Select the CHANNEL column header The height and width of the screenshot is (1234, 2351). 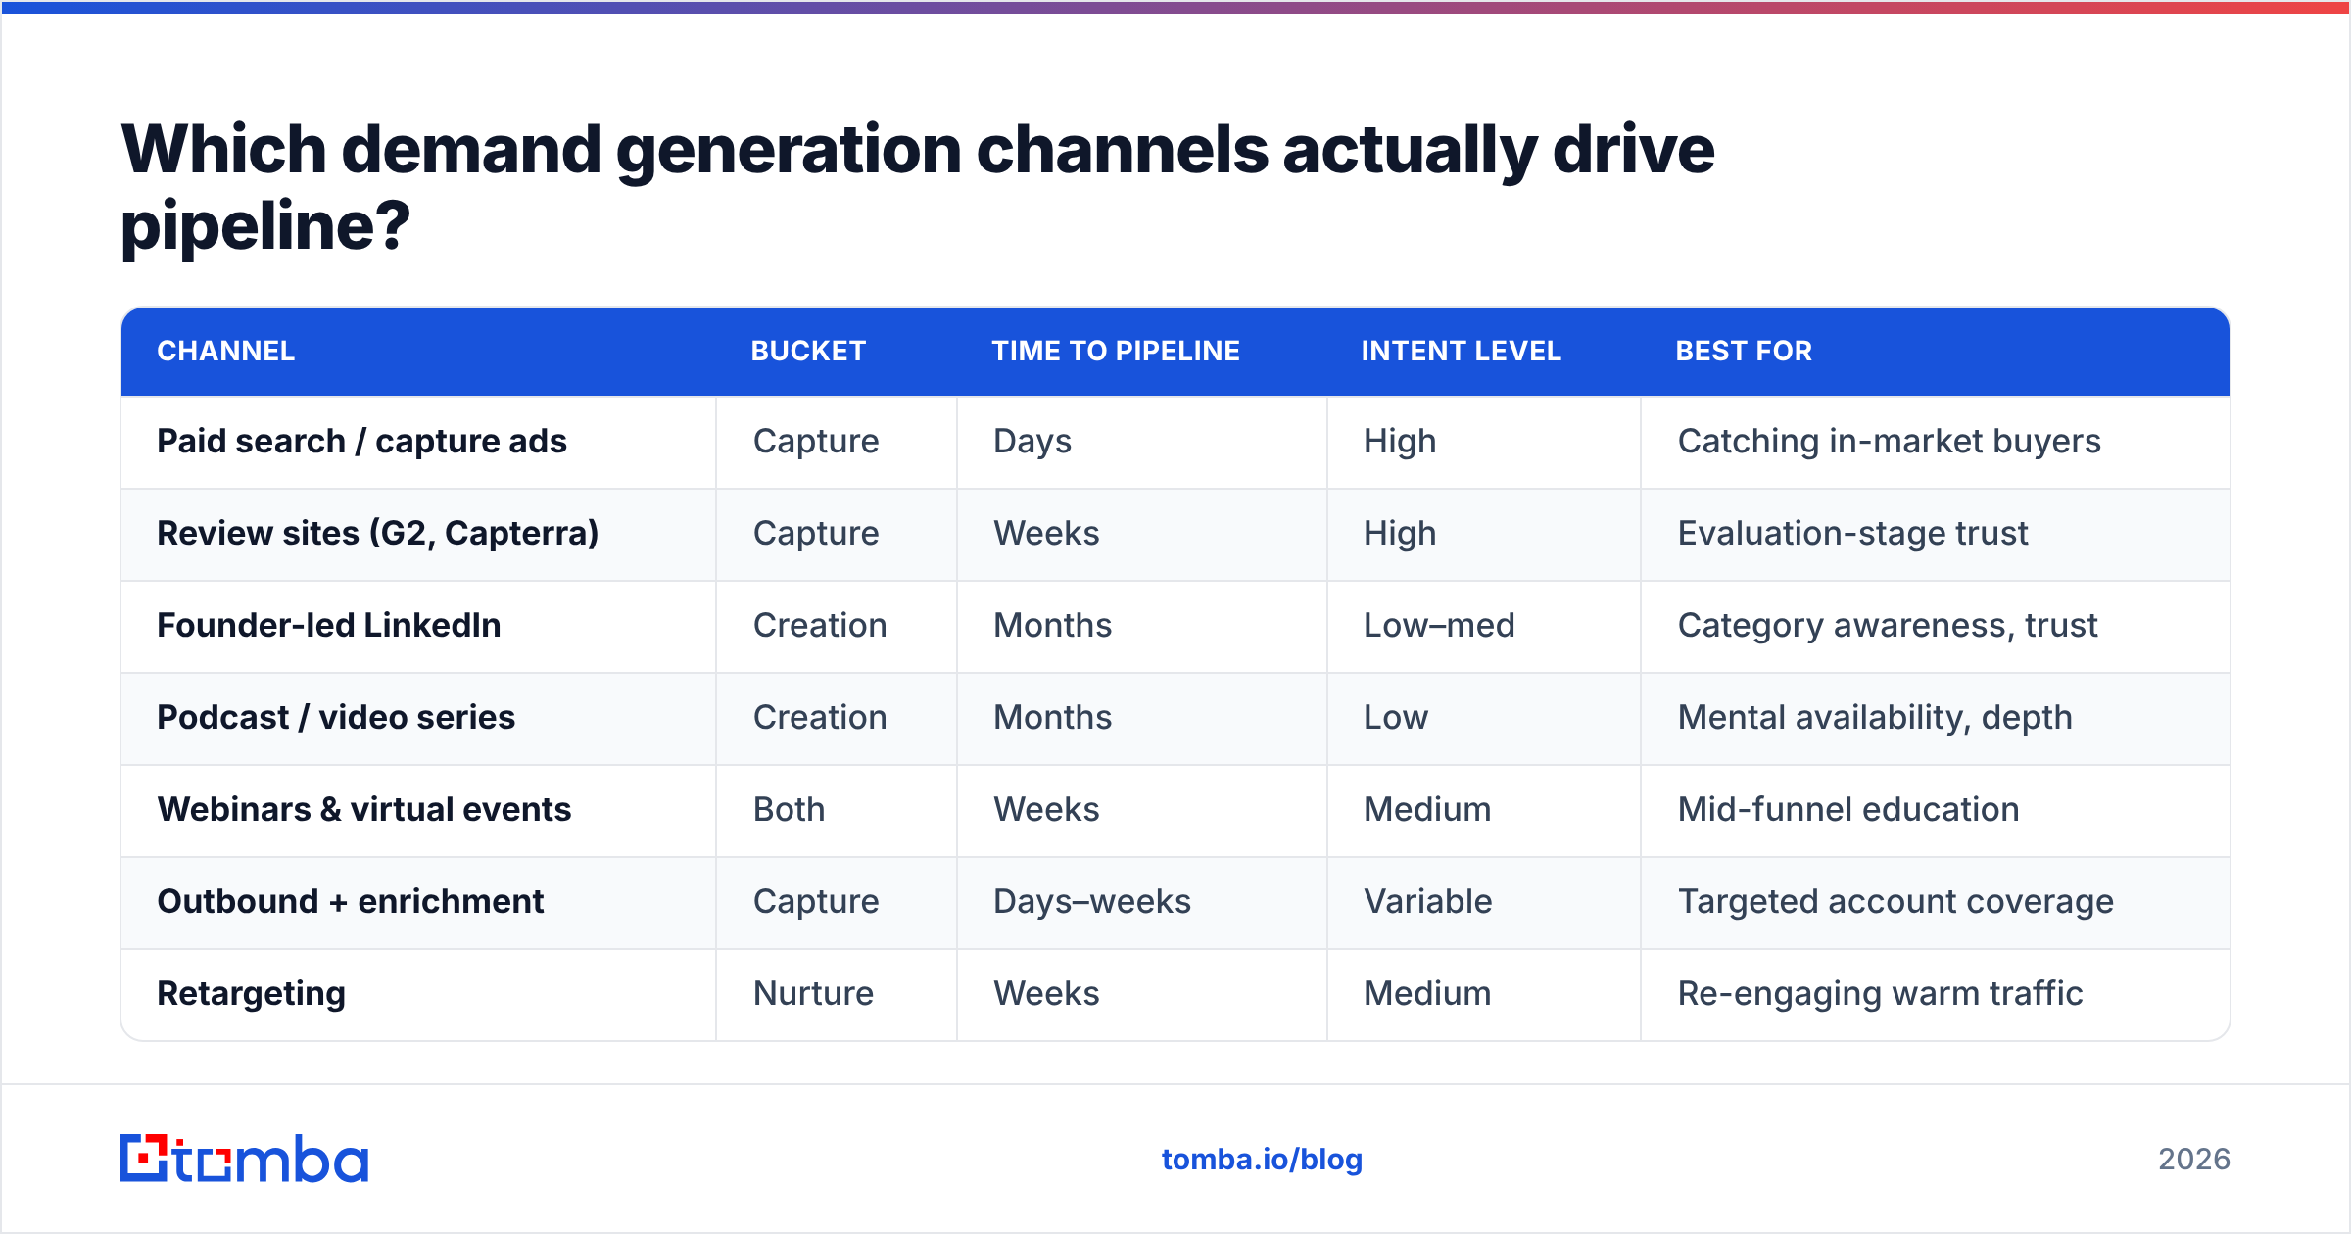pos(226,351)
